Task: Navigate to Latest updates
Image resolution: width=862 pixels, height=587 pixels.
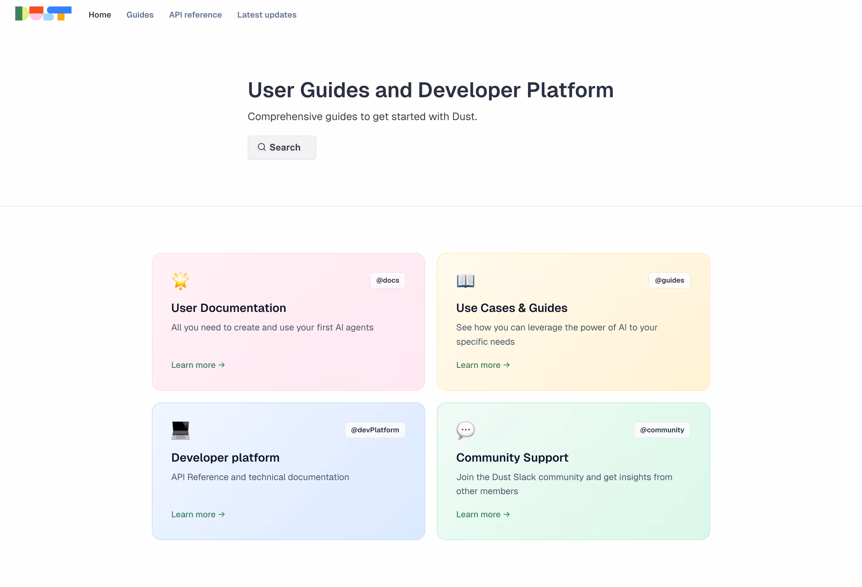Action: point(267,15)
